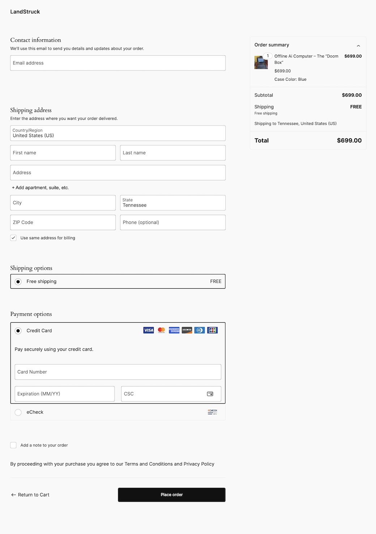The width and height of the screenshot is (376, 534).
Task: Click the JCB card icon
Action: 212,330
